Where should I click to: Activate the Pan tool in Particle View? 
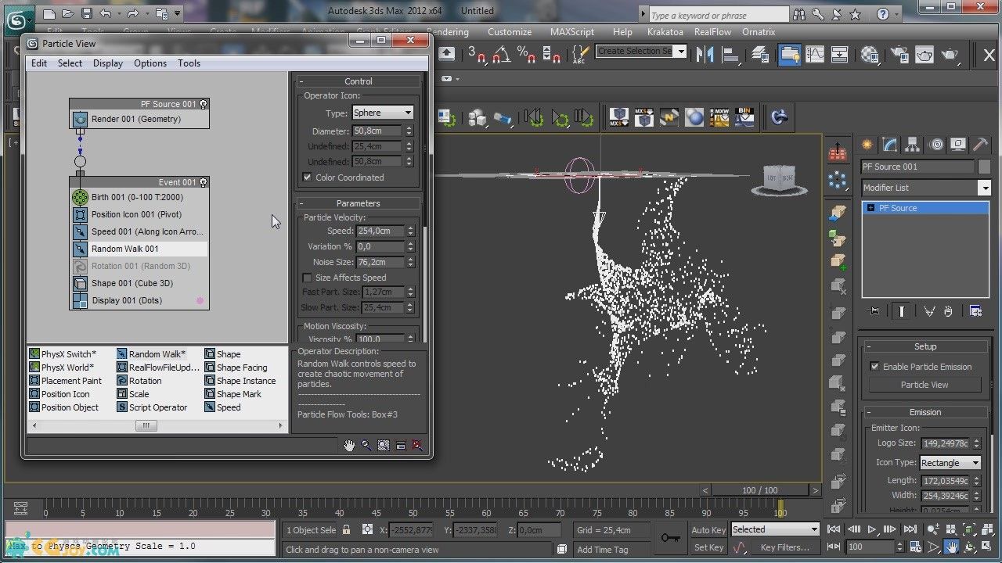click(x=349, y=446)
